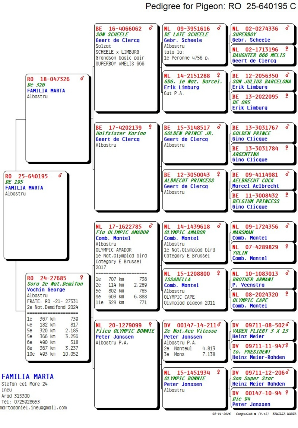Click the female symbol next to BE 17-4202139
This screenshot has width=298, height=428.
coord(151,127)
